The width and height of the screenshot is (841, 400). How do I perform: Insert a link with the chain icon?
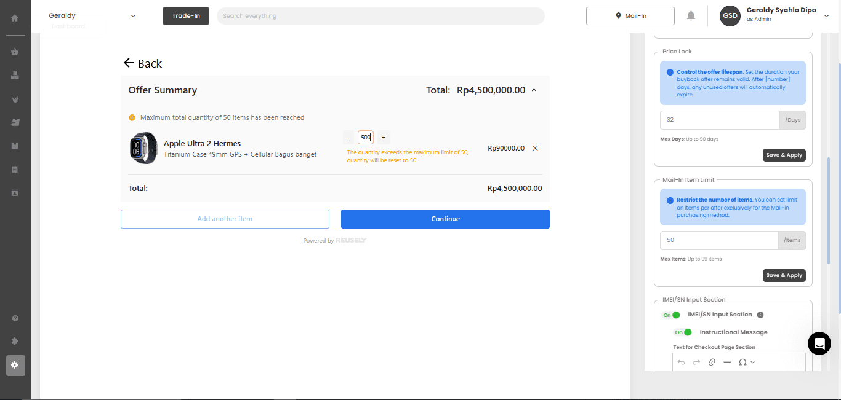tap(712, 362)
